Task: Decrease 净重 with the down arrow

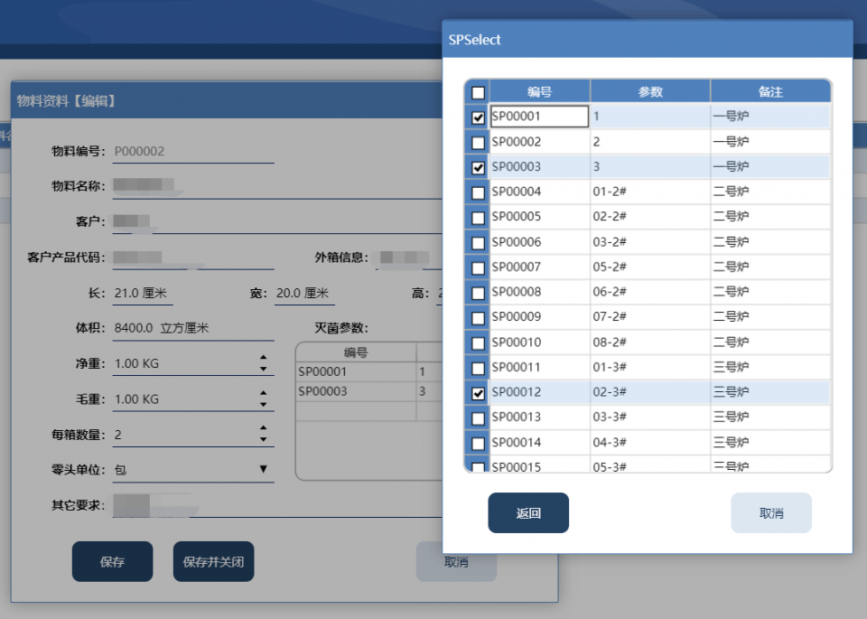Action: tap(263, 369)
